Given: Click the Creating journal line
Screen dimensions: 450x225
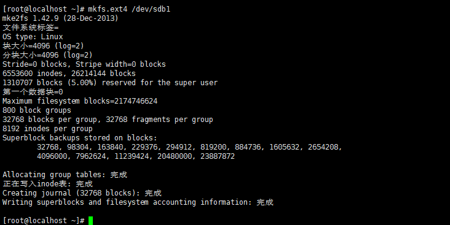Looking at the screenshot, I should [82, 193].
